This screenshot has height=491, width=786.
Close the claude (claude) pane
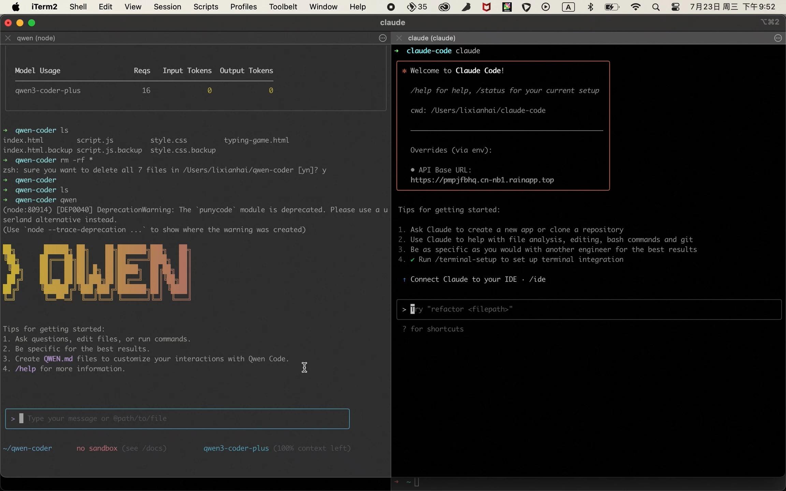399,38
